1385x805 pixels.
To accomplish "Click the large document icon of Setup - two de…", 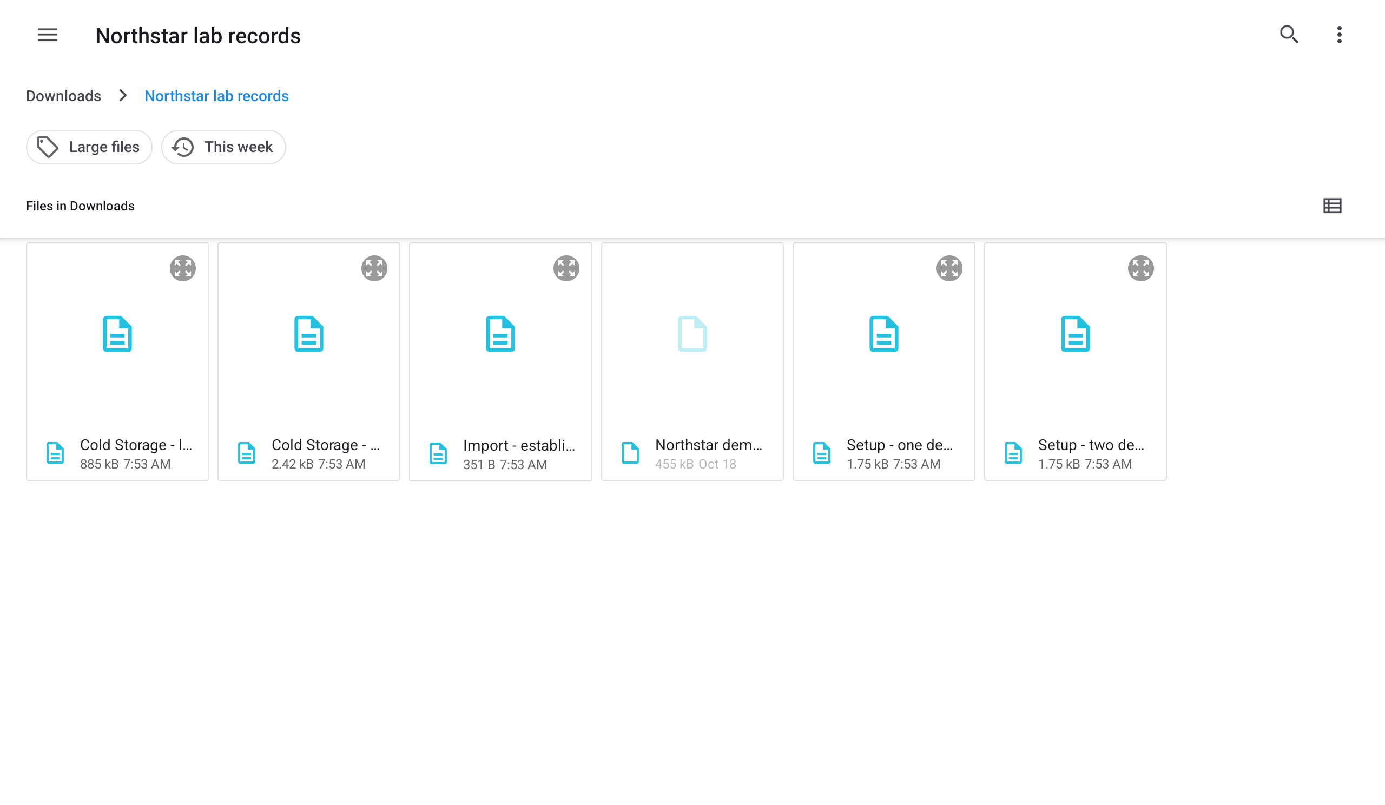I will pyautogui.click(x=1074, y=334).
